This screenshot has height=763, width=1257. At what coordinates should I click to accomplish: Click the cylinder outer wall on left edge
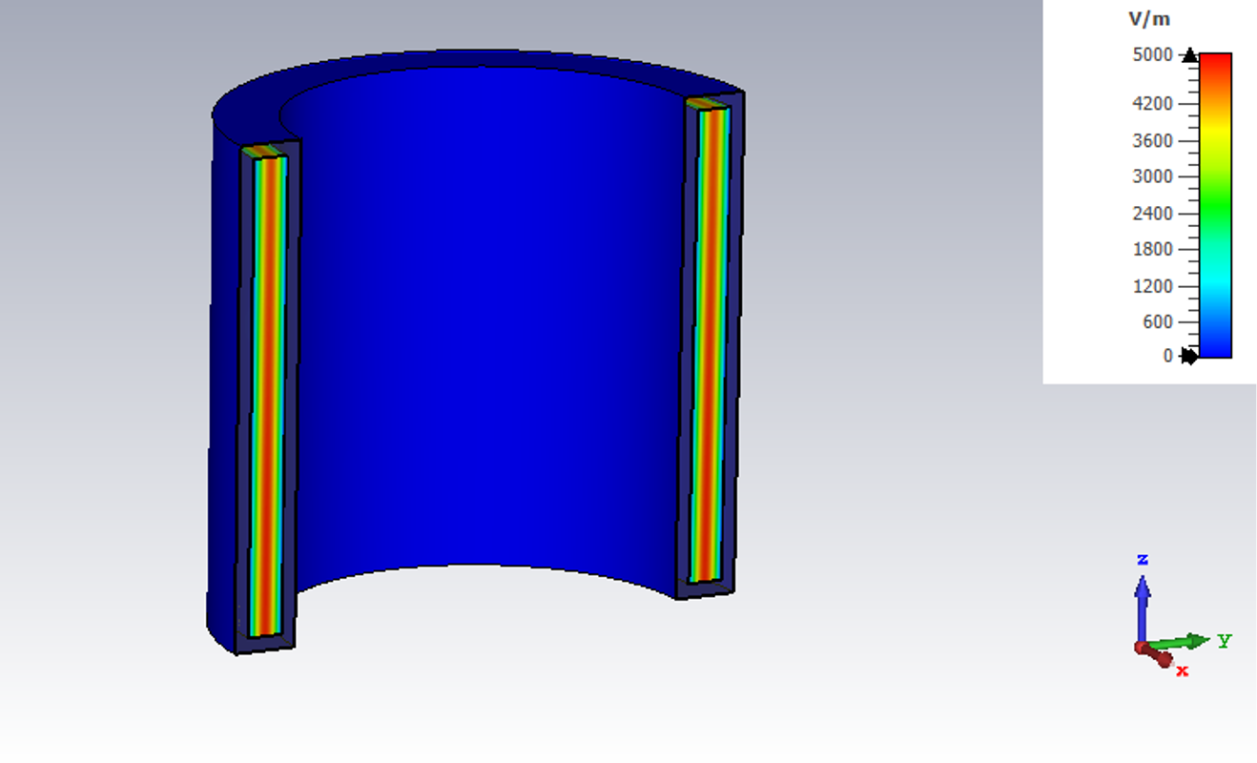coord(222,381)
